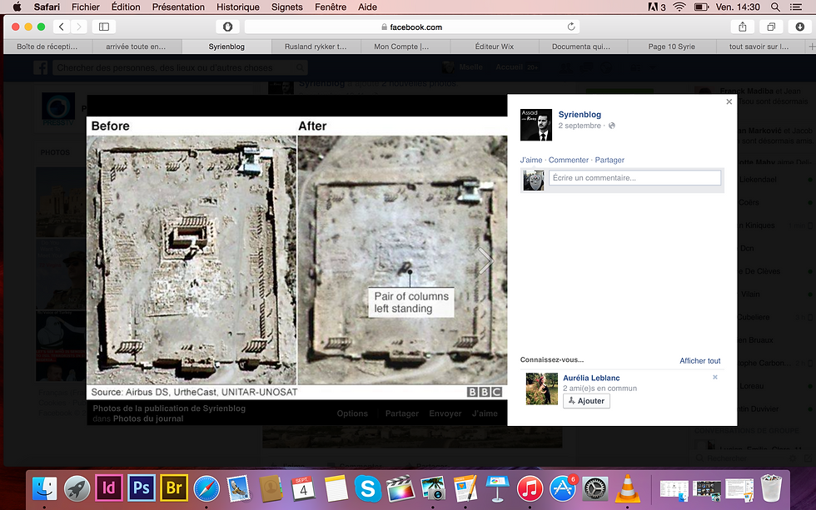
Task: Open Pages icon in the Dock
Action: 465,488
